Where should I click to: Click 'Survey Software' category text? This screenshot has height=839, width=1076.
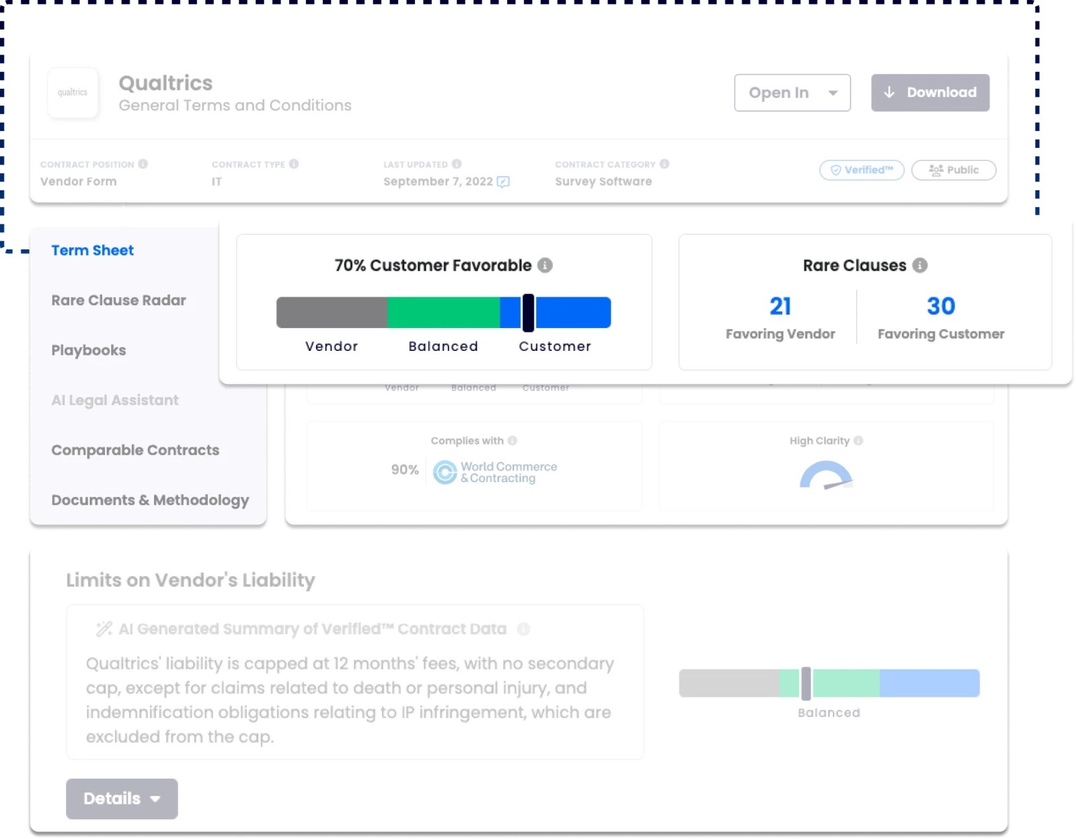click(x=603, y=182)
